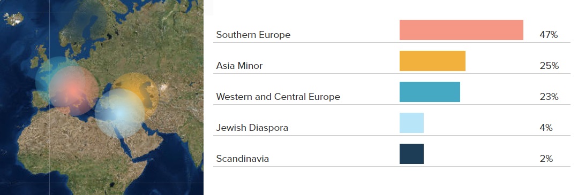Click the orange Asia Minor bar

pos(432,61)
